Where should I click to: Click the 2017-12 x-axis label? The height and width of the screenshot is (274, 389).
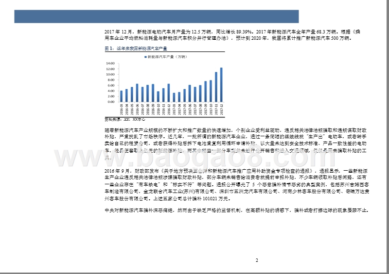tap(221, 110)
